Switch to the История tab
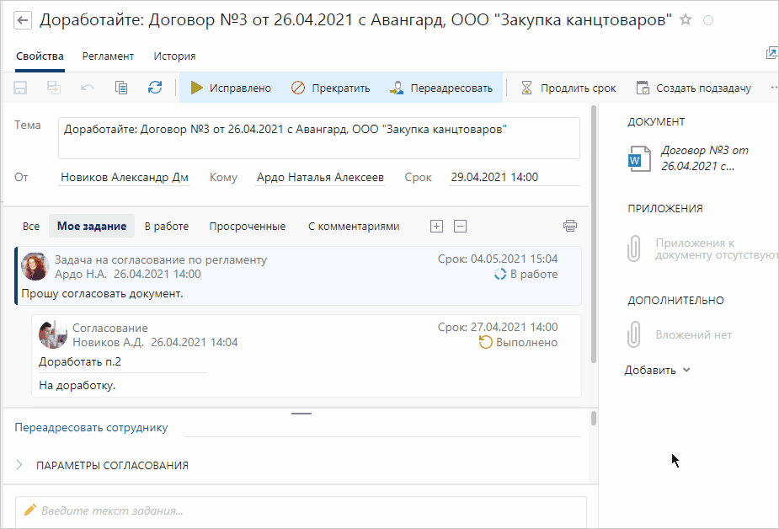Viewport: 779px width, 529px height. coord(174,56)
